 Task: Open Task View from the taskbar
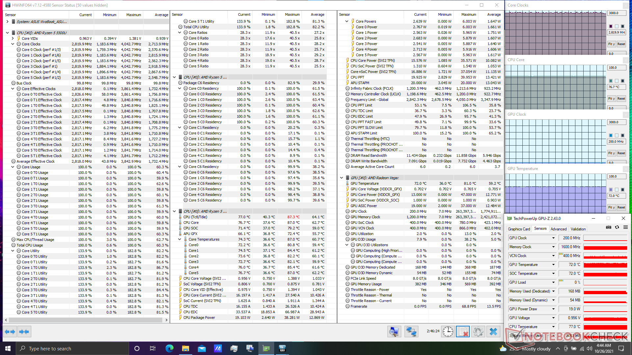[x=153, y=348]
